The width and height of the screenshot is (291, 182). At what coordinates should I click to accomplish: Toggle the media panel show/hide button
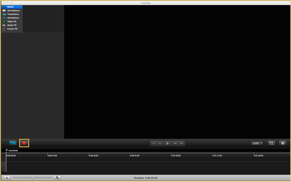click(x=13, y=143)
